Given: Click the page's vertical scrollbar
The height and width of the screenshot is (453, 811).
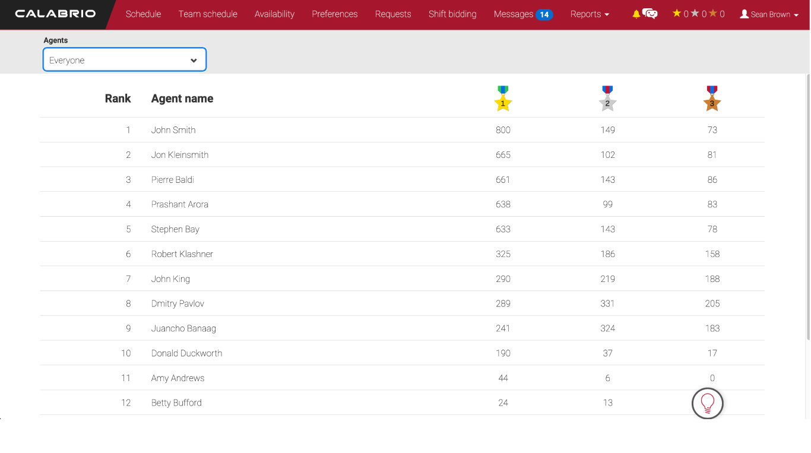Looking at the screenshot, I should [807, 208].
